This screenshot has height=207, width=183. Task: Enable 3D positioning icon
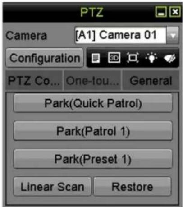114,58
